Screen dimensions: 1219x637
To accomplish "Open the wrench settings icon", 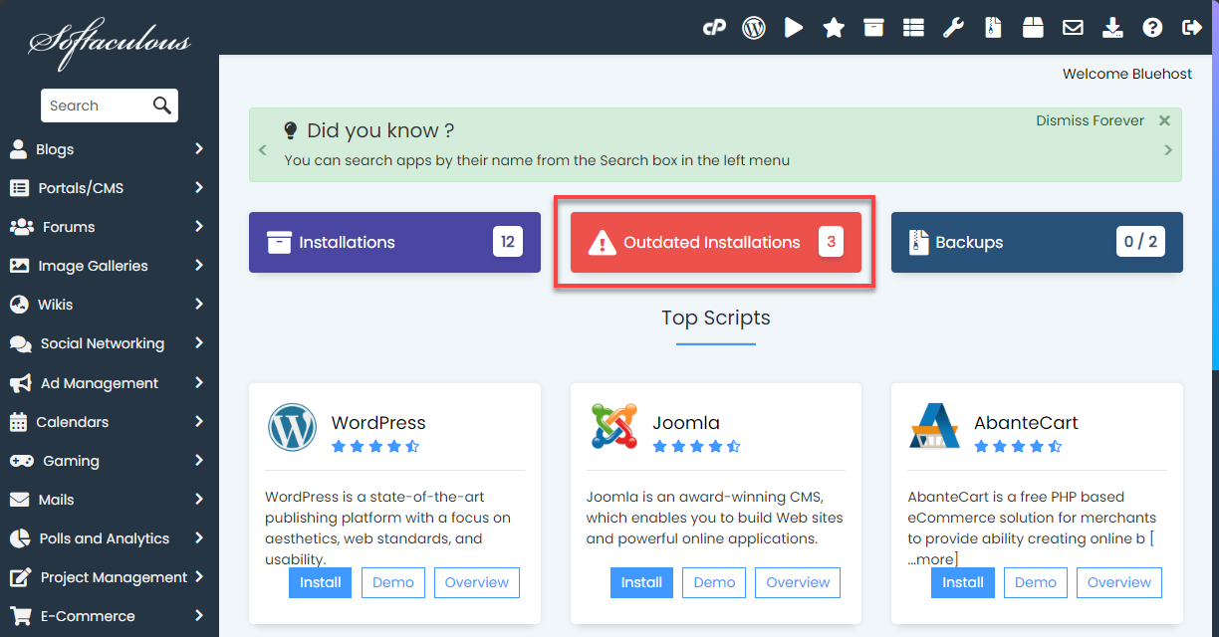I will [x=953, y=28].
